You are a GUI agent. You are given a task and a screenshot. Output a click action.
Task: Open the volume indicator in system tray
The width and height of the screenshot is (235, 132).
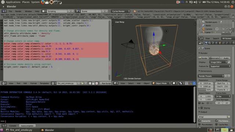coord(195,2)
